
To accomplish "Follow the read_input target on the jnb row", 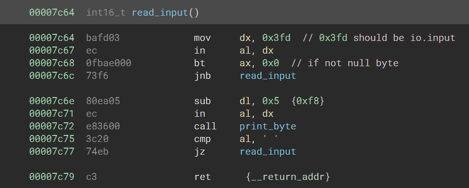I will (x=268, y=76).
